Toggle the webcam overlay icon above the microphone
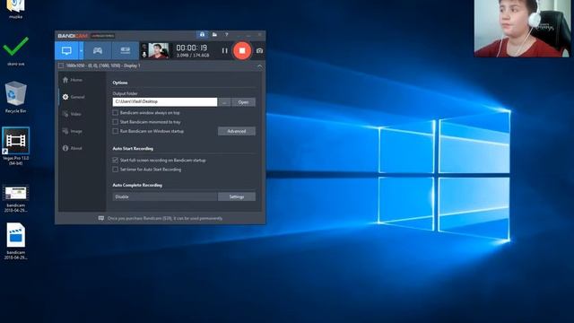Viewport: 574px width, 323px height. 144,47
